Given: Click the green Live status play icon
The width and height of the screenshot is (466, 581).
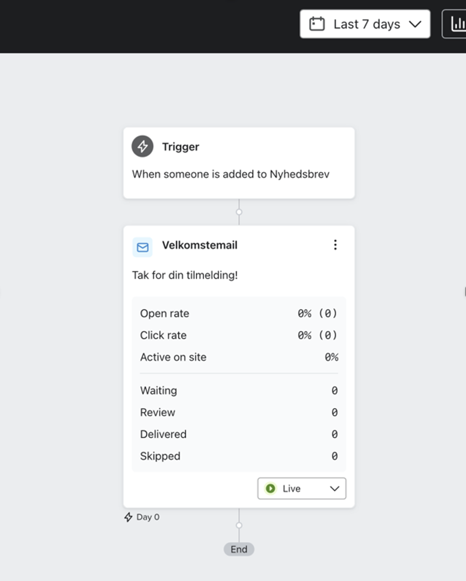Looking at the screenshot, I should (x=271, y=489).
